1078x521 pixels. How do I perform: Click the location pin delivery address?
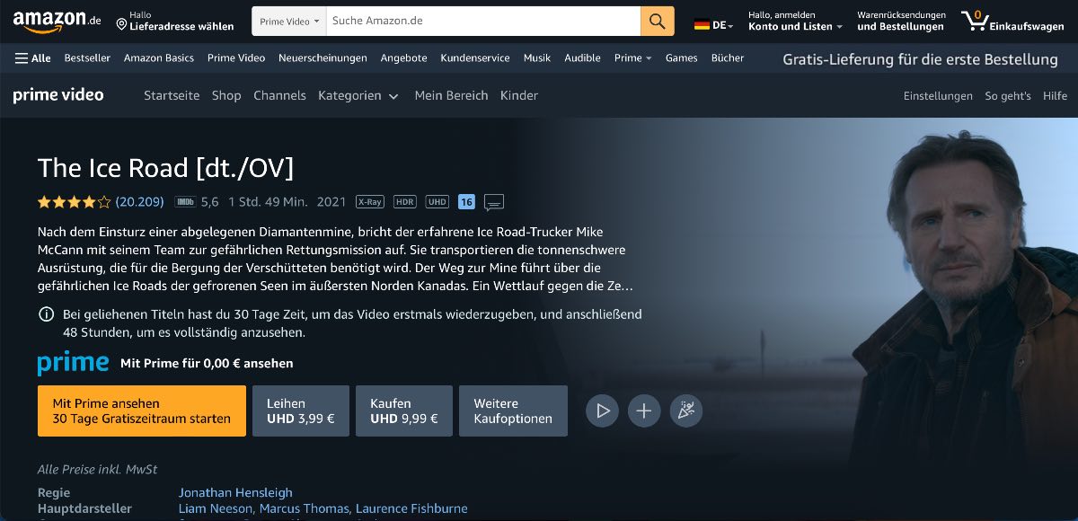click(x=174, y=21)
